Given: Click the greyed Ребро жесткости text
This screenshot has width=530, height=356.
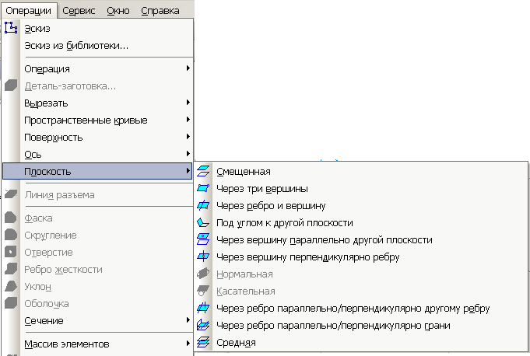Looking at the screenshot, I should point(64,270).
